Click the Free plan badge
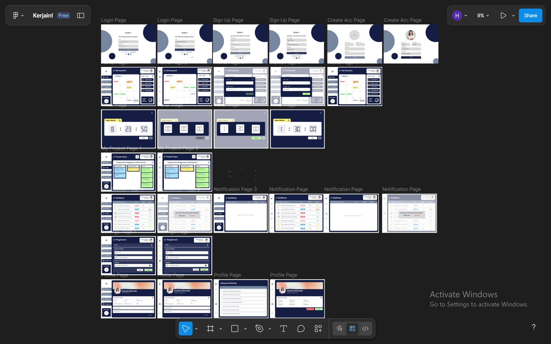 tap(63, 15)
